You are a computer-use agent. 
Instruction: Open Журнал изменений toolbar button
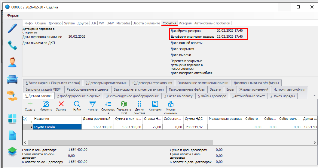point(171,104)
